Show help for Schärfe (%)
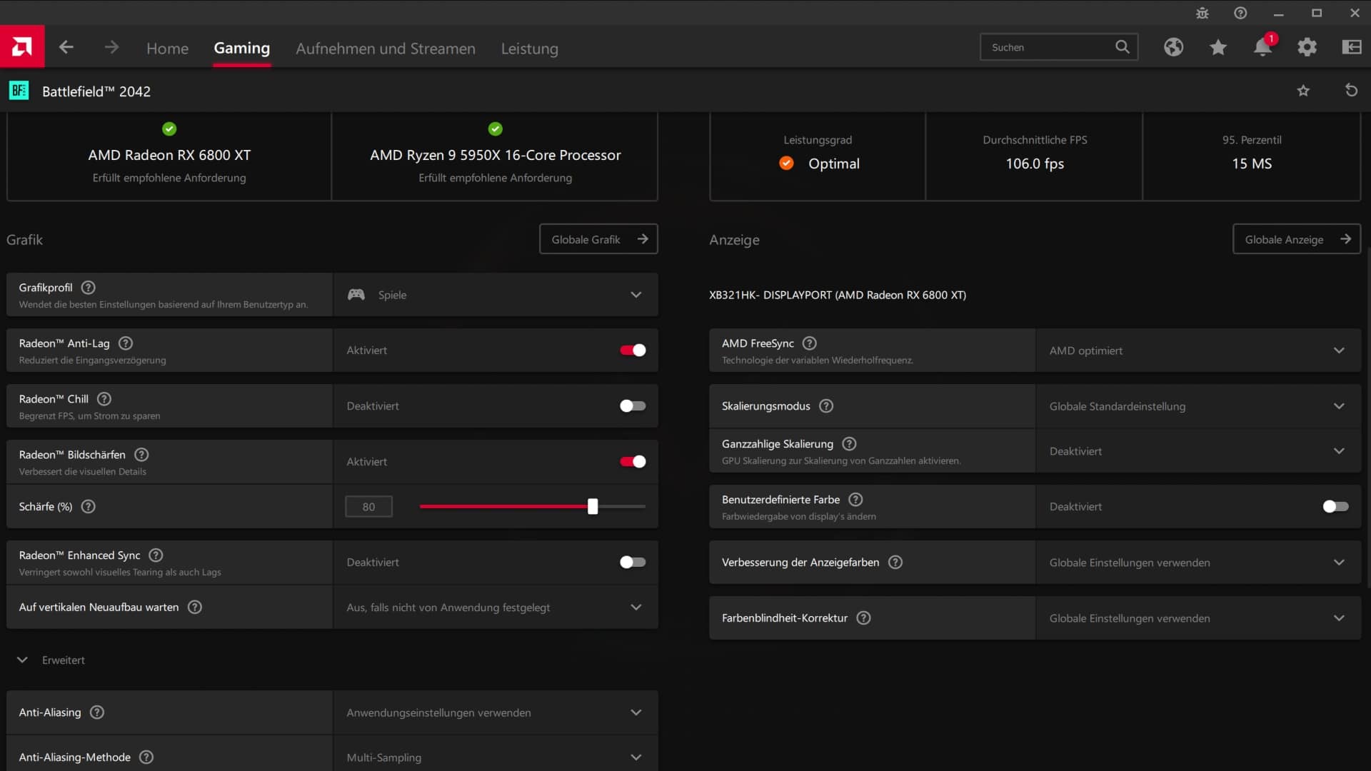This screenshot has width=1371, height=771. click(88, 506)
